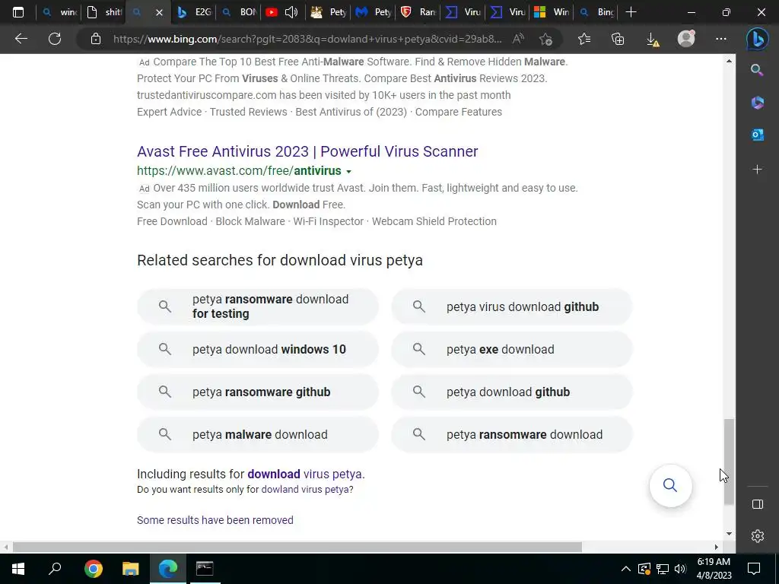Viewport: 779px width, 584px height.
Task: Switch to the YouTube tab
Action: [272, 12]
